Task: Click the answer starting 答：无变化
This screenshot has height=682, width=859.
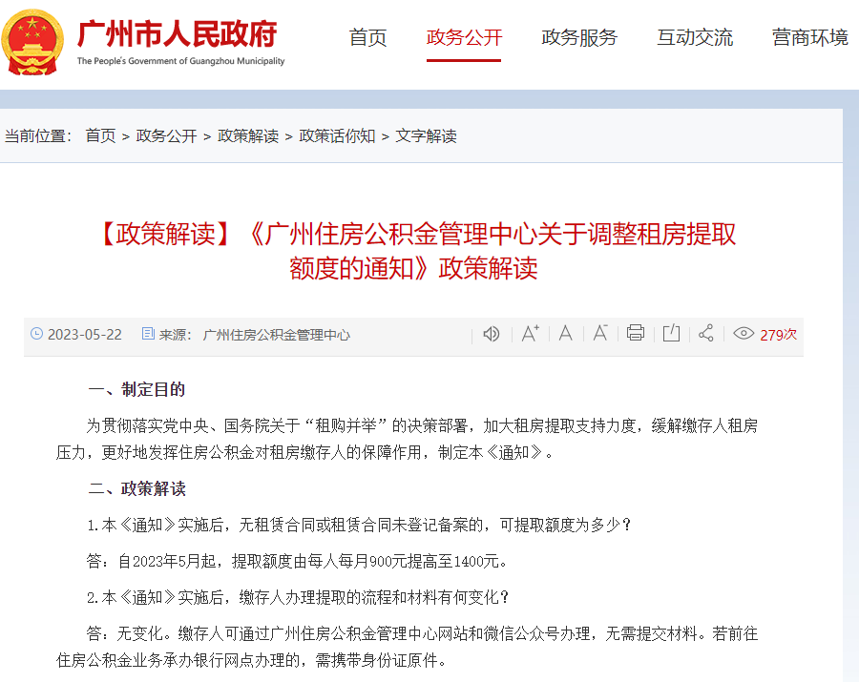Action: tap(407, 647)
